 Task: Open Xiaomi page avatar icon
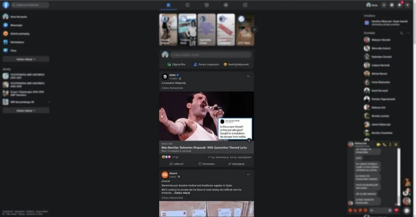pos(165,175)
